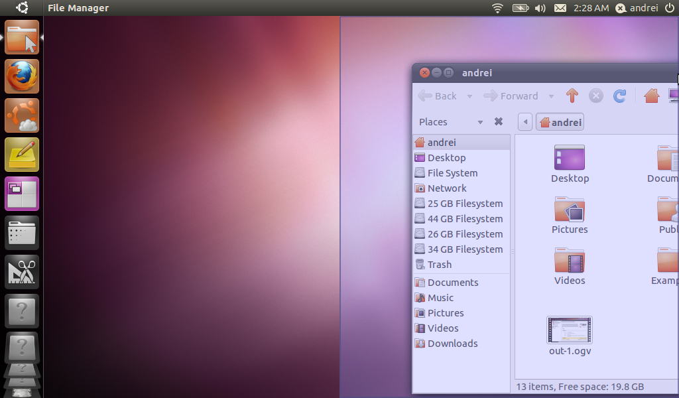Click the Forward button in toolbar

(511, 96)
